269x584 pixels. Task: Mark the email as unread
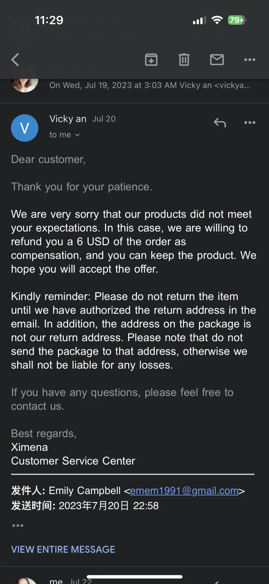pyautogui.click(x=217, y=60)
